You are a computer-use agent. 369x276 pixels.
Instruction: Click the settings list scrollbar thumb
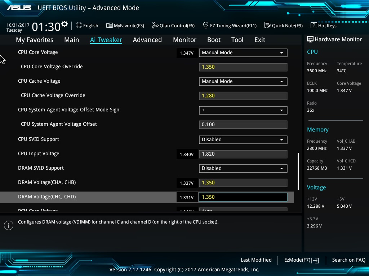(298, 171)
